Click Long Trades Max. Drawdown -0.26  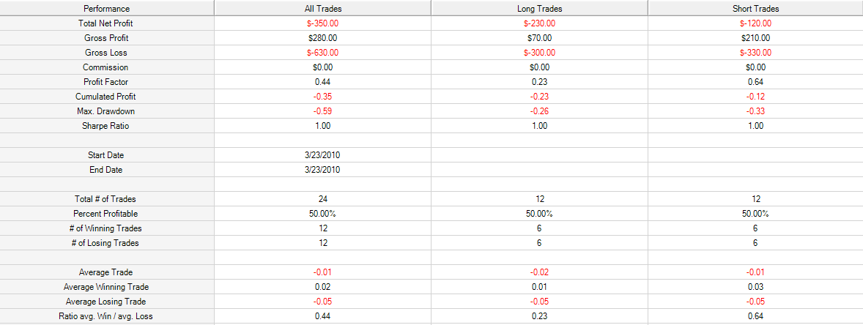click(539, 111)
